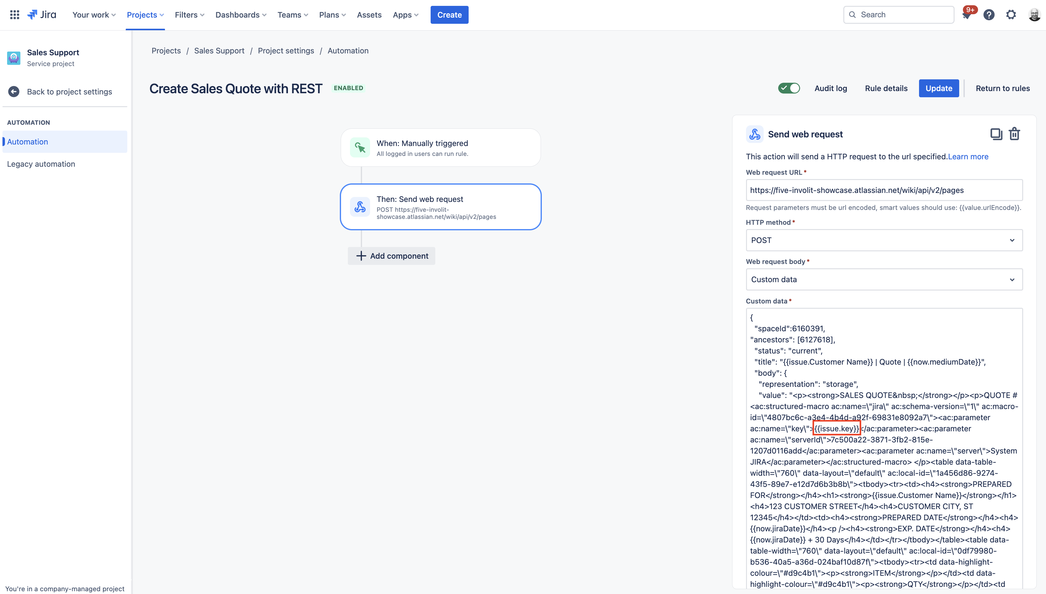Click in the Web request URL field

[x=884, y=190]
